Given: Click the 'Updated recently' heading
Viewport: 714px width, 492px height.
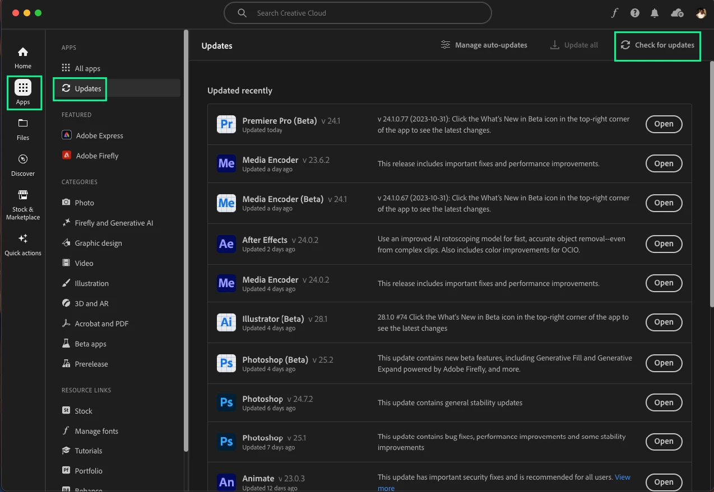Looking at the screenshot, I should point(240,91).
